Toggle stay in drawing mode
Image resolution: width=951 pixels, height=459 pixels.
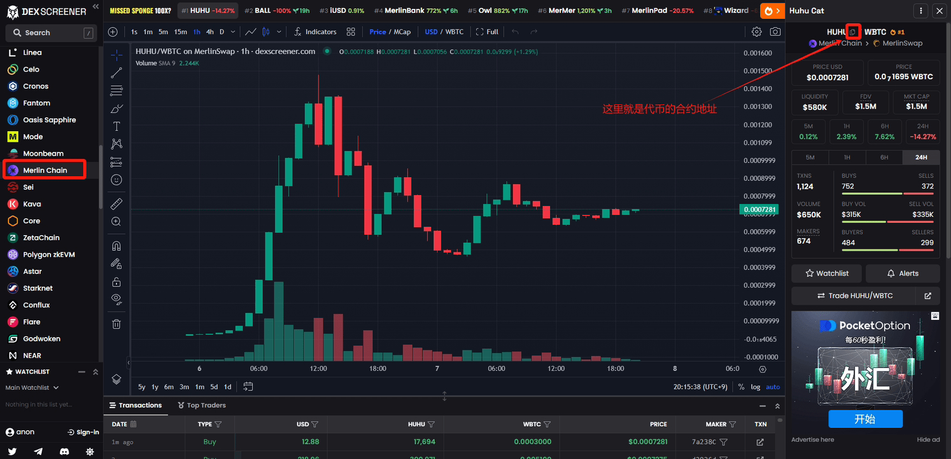click(116, 264)
